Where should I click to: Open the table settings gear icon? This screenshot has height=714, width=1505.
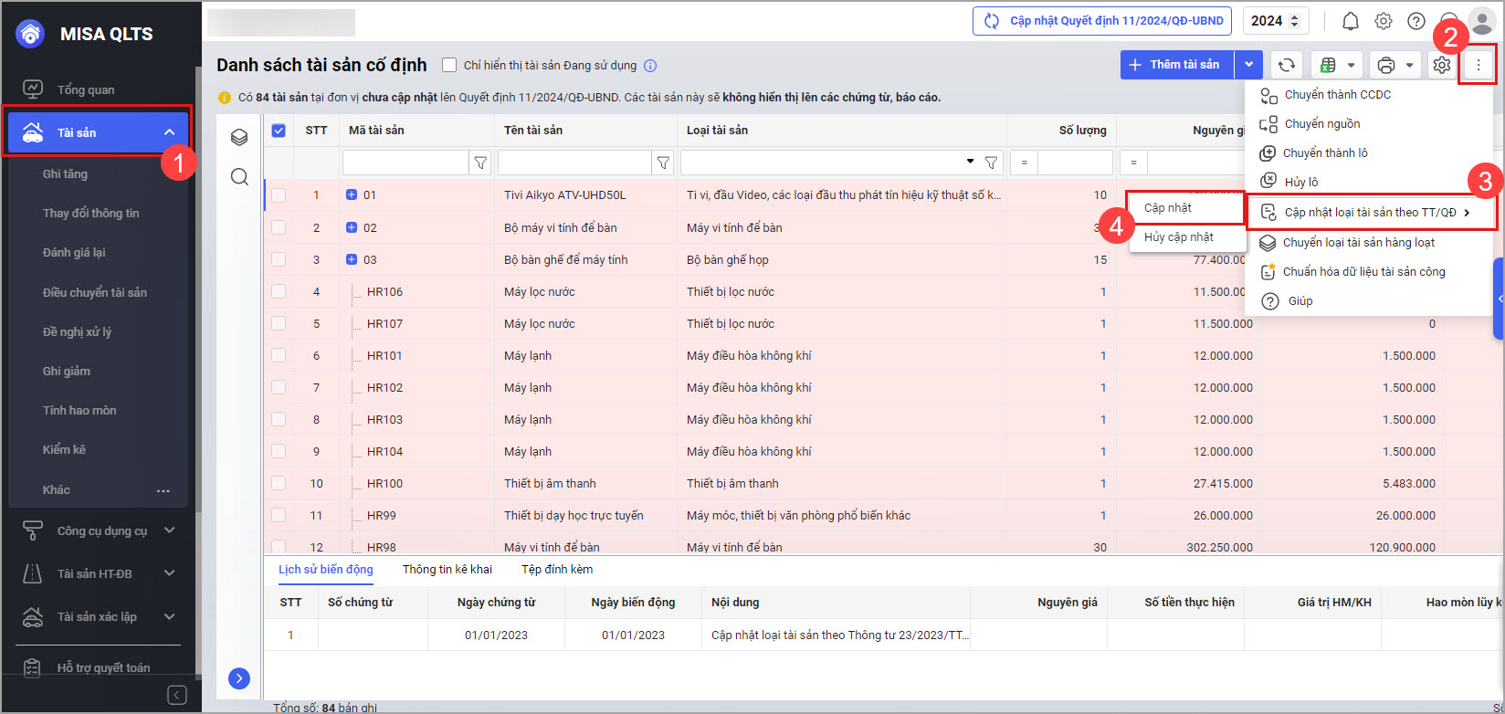1441,65
